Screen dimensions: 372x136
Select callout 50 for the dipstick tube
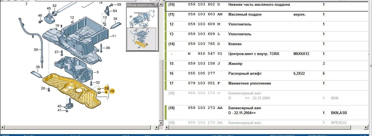tap(36, 50)
